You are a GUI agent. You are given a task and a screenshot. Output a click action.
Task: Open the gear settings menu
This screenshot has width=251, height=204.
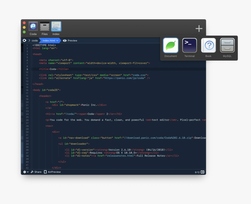pyautogui.click(x=26, y=172)
